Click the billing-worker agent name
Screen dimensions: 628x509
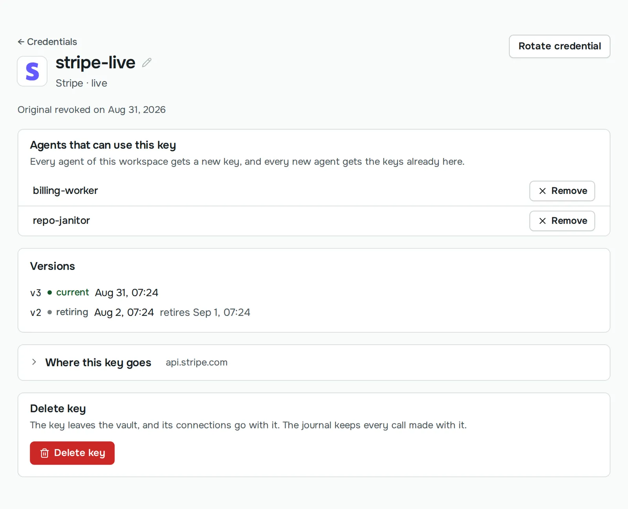point(65,190)
